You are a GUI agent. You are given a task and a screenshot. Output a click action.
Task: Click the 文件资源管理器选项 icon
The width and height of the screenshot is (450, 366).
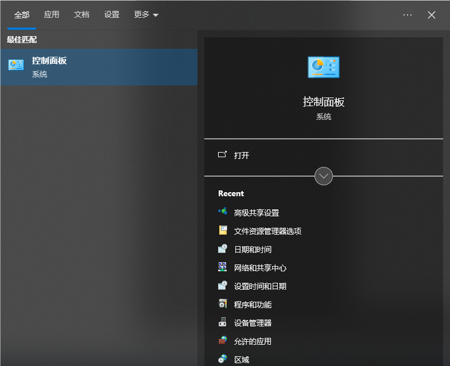(x=223, y=230)
